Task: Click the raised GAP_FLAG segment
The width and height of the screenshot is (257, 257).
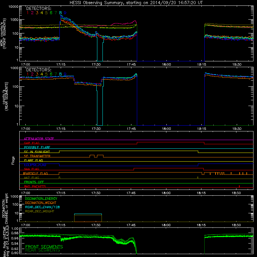Action: pyautogui.click(x=171, y=142)
